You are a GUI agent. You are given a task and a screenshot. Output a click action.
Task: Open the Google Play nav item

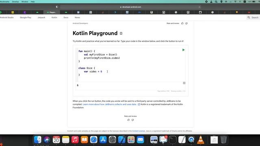tap(26, 17)
